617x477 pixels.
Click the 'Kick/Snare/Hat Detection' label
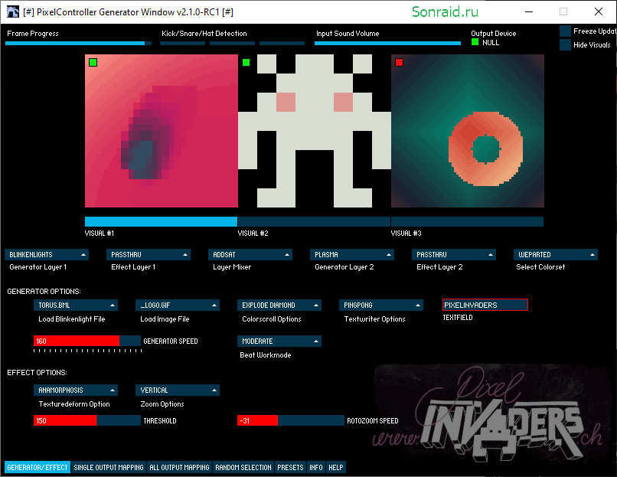(204, 34)
